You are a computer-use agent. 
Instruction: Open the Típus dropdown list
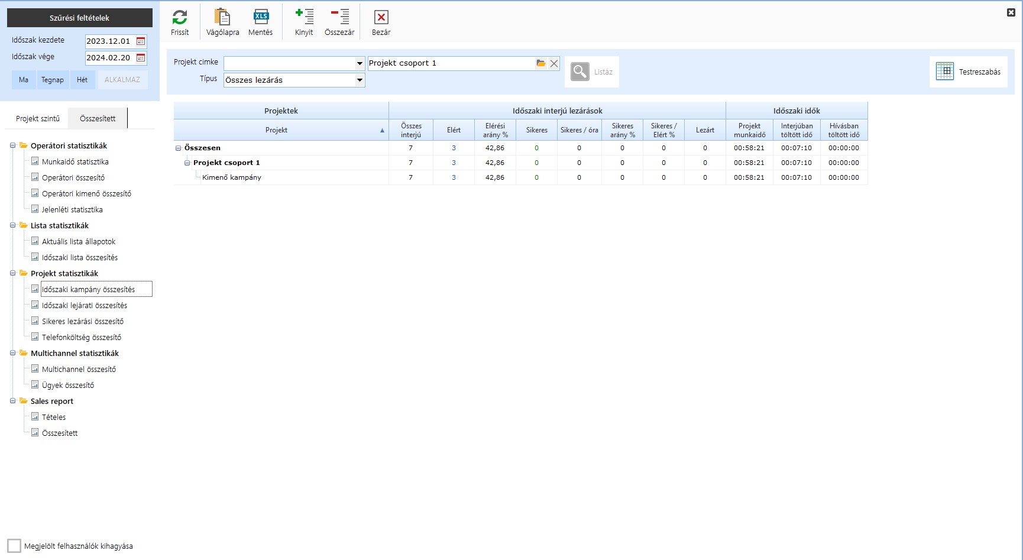tap(360, 80)
